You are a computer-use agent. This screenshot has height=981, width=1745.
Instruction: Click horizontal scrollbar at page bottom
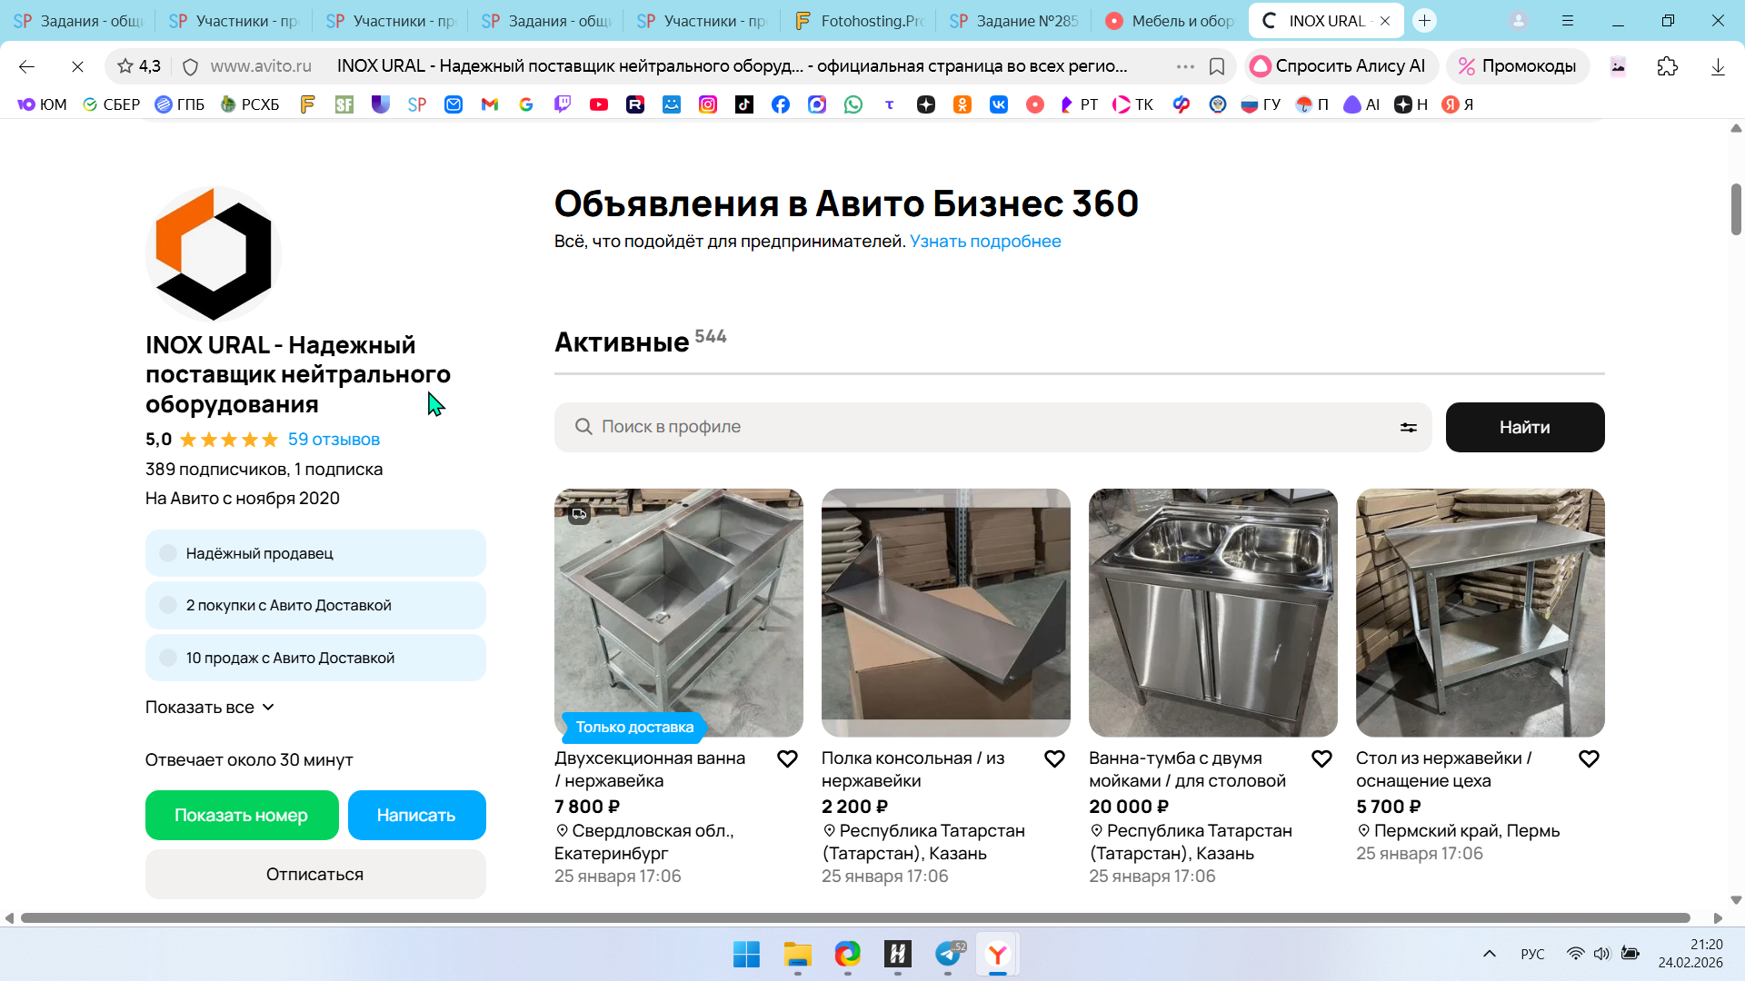(854, 917)
